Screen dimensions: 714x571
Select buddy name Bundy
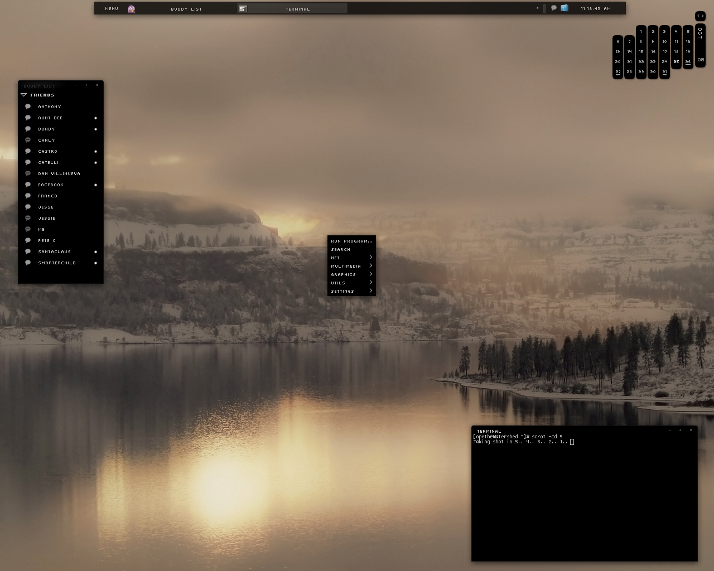click(x=47, y=129)
